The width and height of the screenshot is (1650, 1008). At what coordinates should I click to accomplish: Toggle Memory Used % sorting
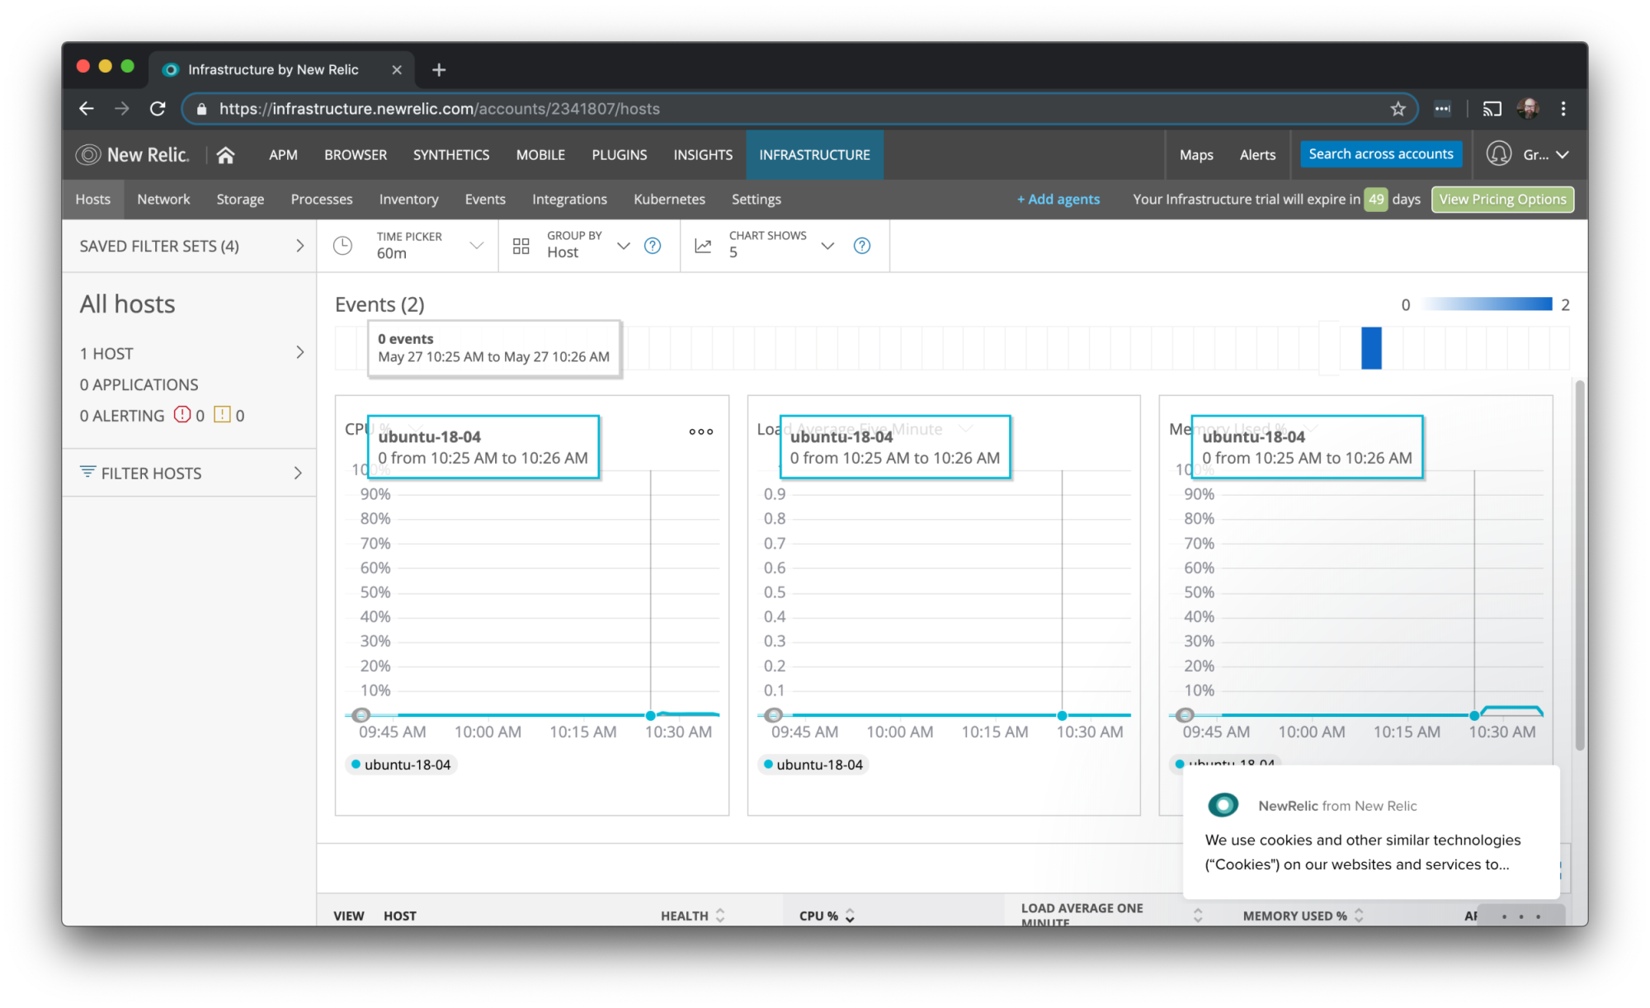point(1360,916)
